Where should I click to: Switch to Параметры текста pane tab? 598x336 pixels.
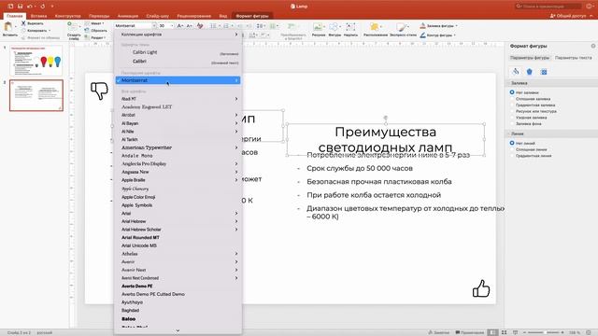pyautogui.click(x=573, y=58)
